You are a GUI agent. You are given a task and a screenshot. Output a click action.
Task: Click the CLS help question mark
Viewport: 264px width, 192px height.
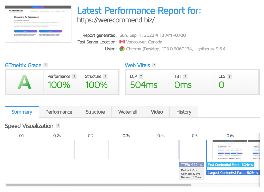click(x=230, y=77)
